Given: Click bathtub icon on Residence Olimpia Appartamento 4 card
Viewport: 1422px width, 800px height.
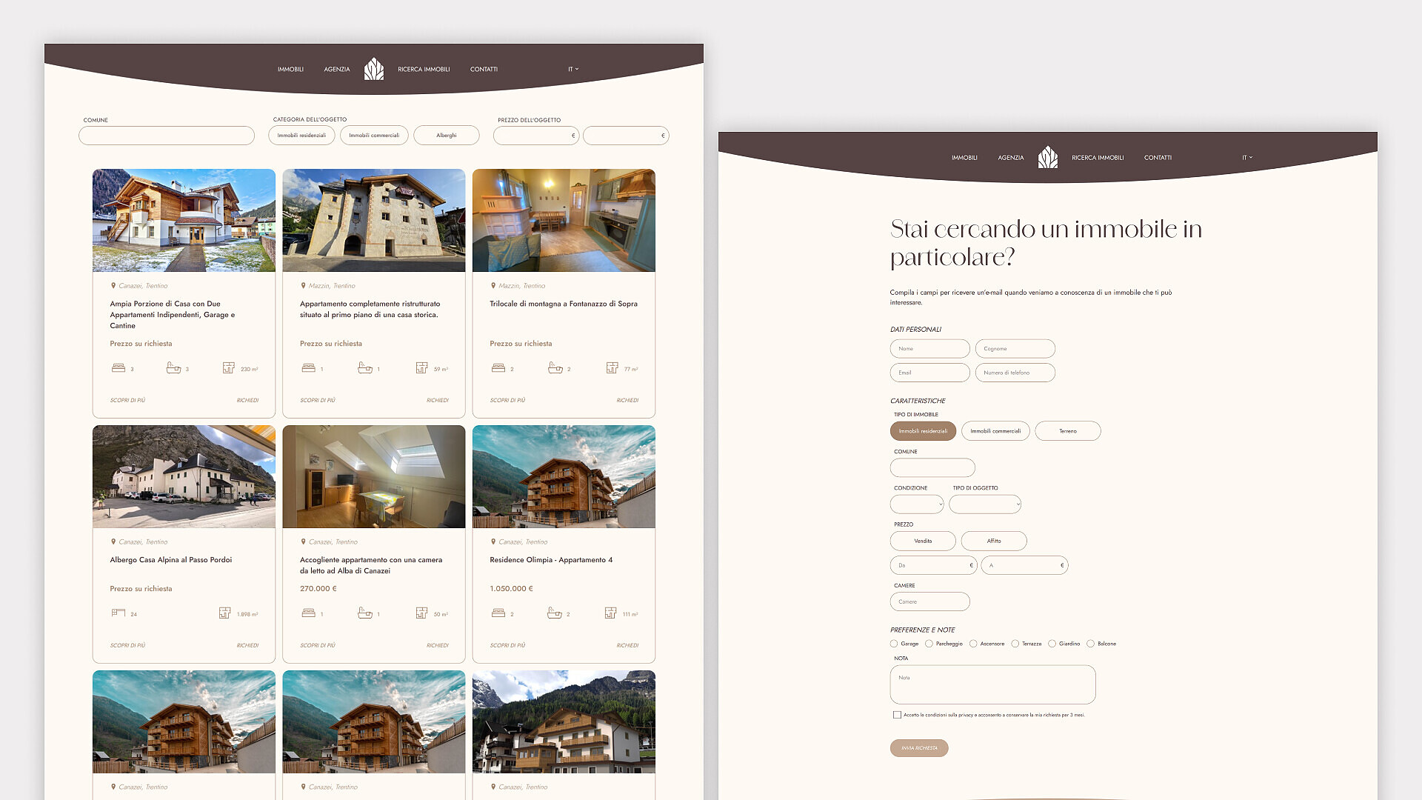Looking at the screenshot, I should pyautogui.click(x=555, y=613).
